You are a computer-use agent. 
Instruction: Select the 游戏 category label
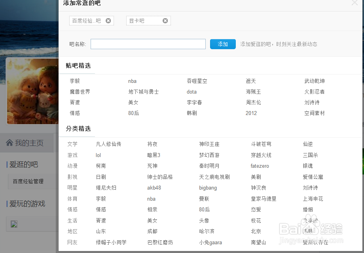pyautogui.click(x=72, y=155)
